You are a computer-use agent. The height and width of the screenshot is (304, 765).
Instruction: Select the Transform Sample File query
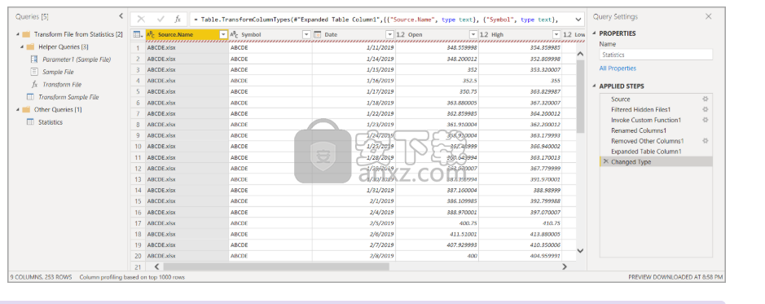68,97
